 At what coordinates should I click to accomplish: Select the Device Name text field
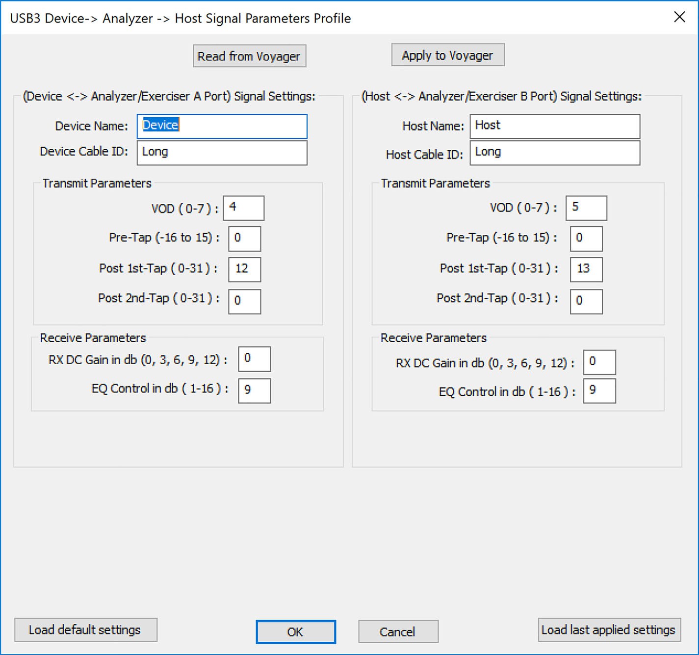[x=222, y=126]
